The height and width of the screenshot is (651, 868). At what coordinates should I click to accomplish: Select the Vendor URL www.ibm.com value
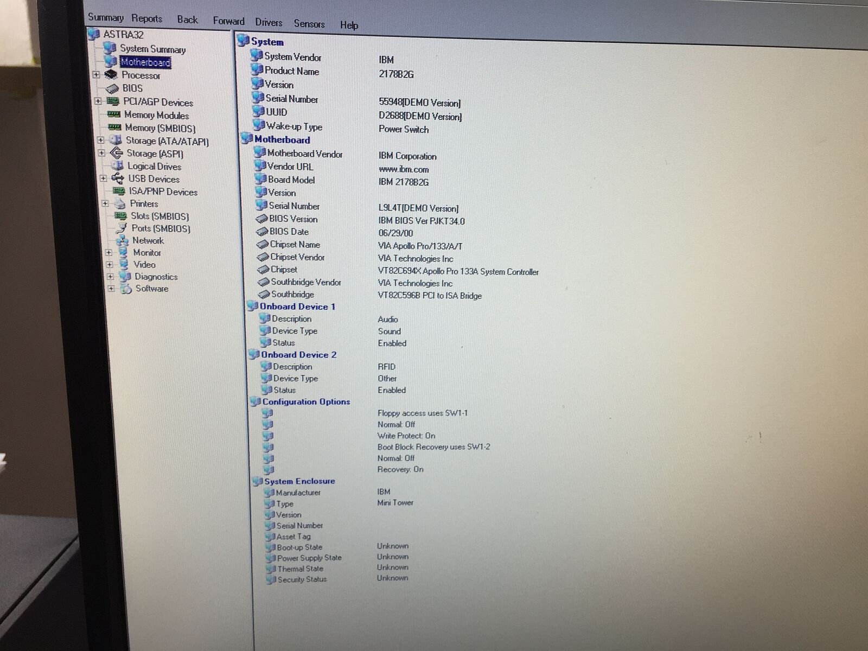404,169
